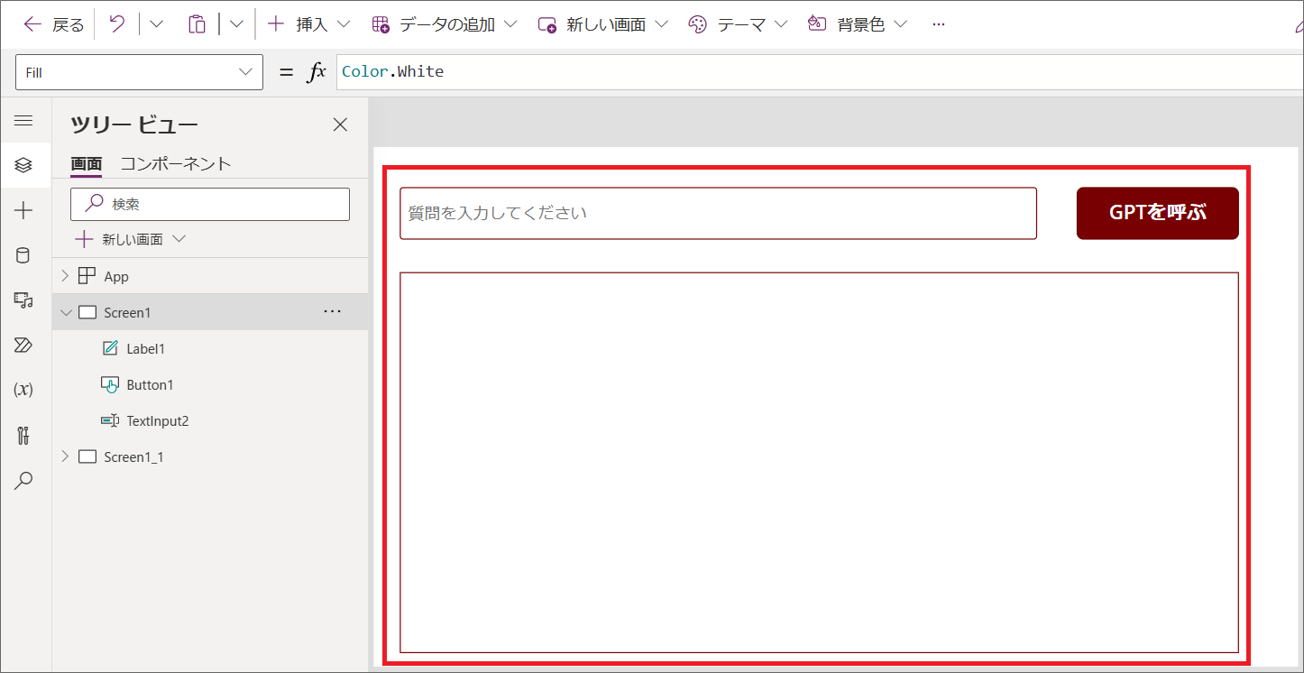Open the Data panel icon

point(25,254)
